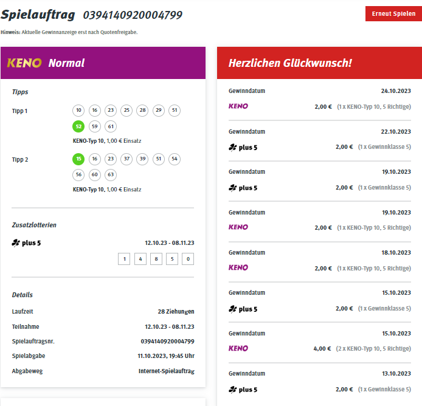
Task: Click the KENO logo in the 18.10.2023 win row
Action: pyautogui.click(x=238, y=267)
